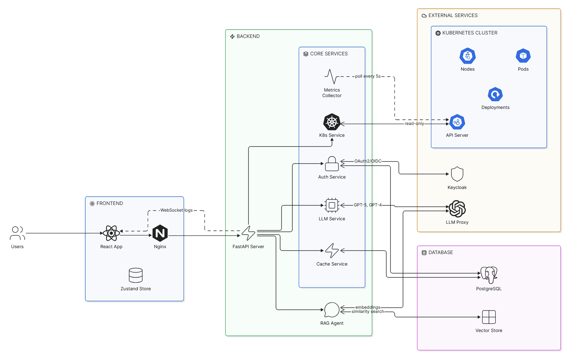This screenshot has width=569, height=363.
Task: Select the Deployments icon
Action: coord(496,94)
